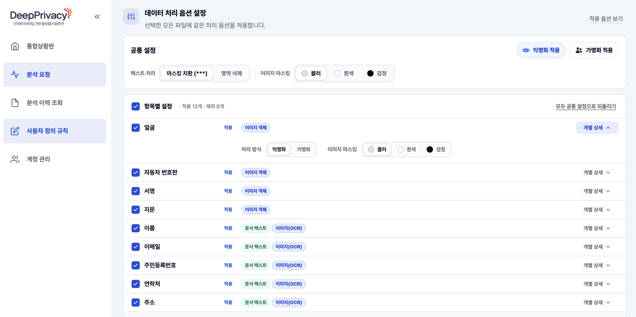
Task: Click the 모두 공통 설정으로 되돌리기 link
Action: point(586,106)
